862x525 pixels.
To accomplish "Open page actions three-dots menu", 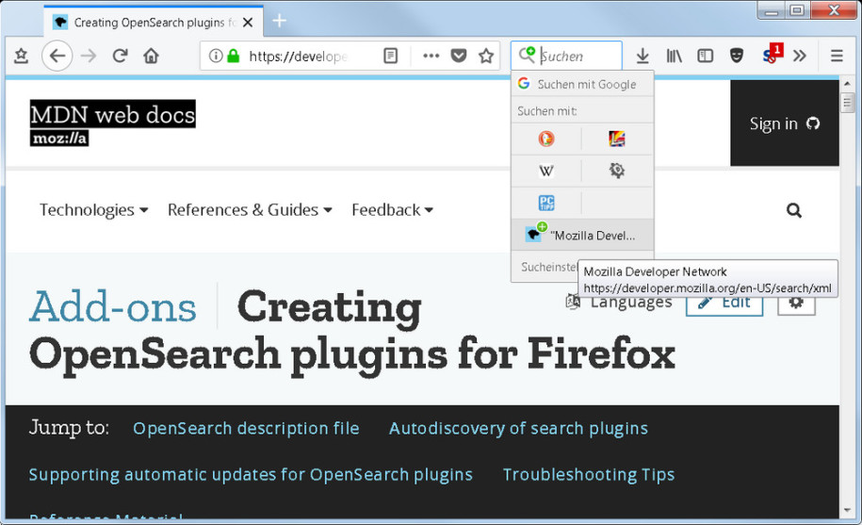I will point(431,56).
